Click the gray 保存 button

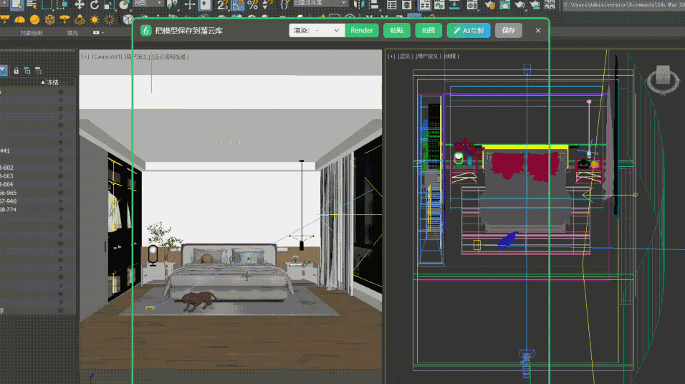pos(509,31)
